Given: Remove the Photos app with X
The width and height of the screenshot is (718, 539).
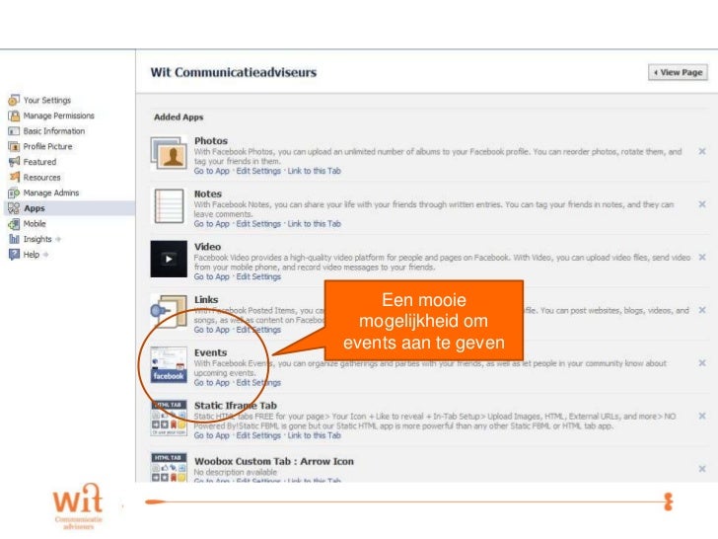Looking at the screenshot, I should point(702,151).
